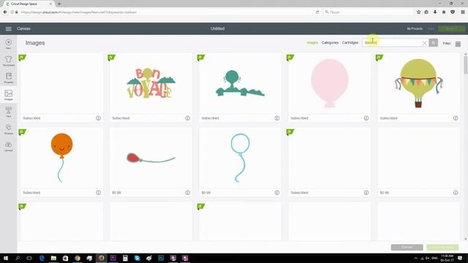Viewport: 468px width, 263px height.
Task: Show info for the pink balloon image
Action: (x=366, y=118)
